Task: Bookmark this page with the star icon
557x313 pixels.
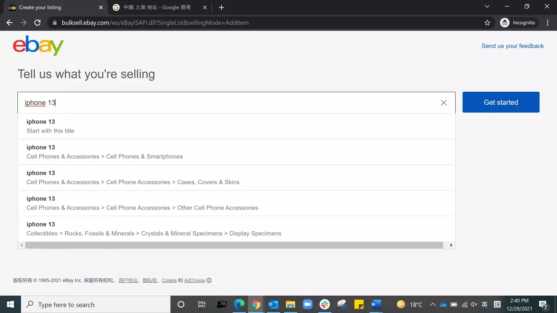Action: [x=487, y=23]
